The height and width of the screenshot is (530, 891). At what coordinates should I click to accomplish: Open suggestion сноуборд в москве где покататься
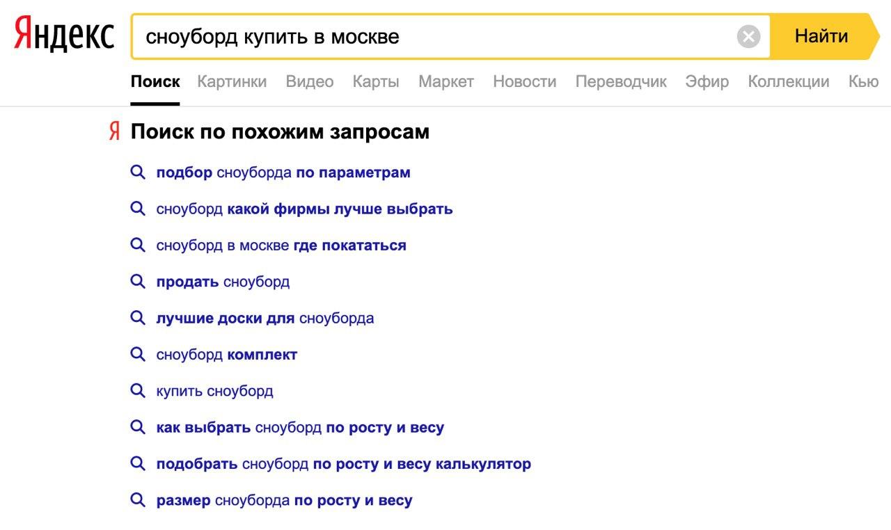pos(281,246)
